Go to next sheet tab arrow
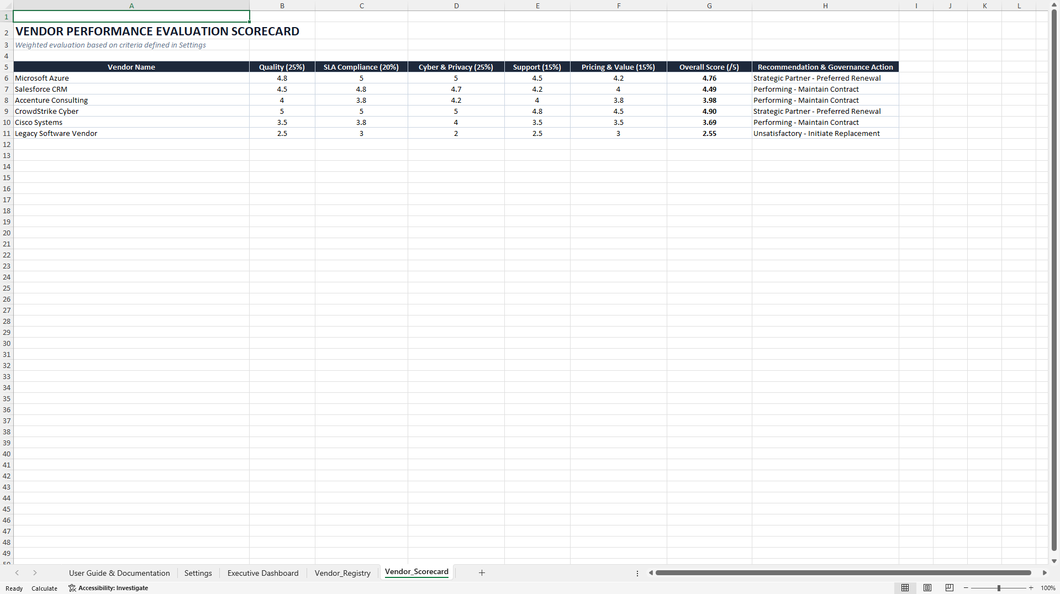The width and height of the screenshot is (1060, 594). [x=35, y=573]
